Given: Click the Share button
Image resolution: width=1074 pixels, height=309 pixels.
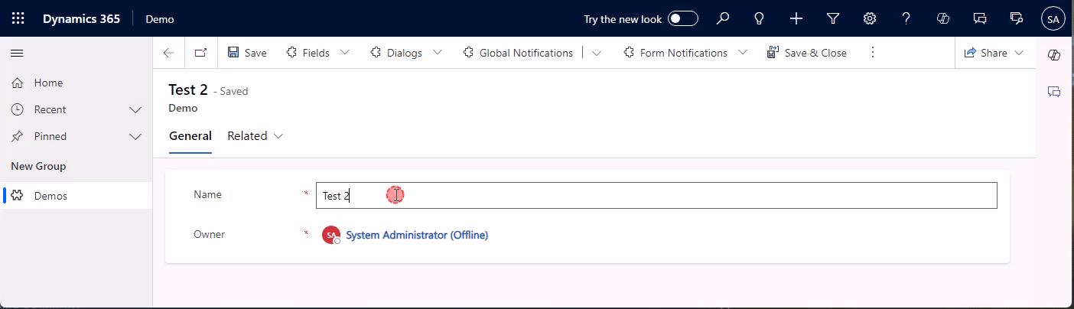Looking at the screenshot, I should [x=985, y=53].
